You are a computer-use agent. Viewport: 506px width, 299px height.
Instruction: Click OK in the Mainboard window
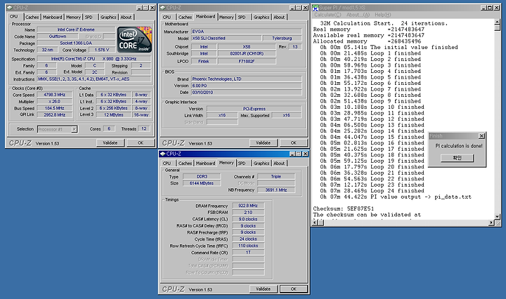point(293,142)
